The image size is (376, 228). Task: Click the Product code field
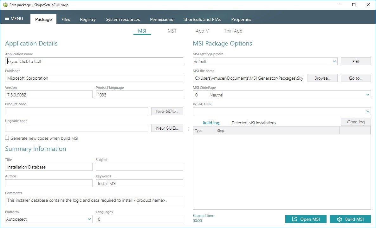click(76, 111)
